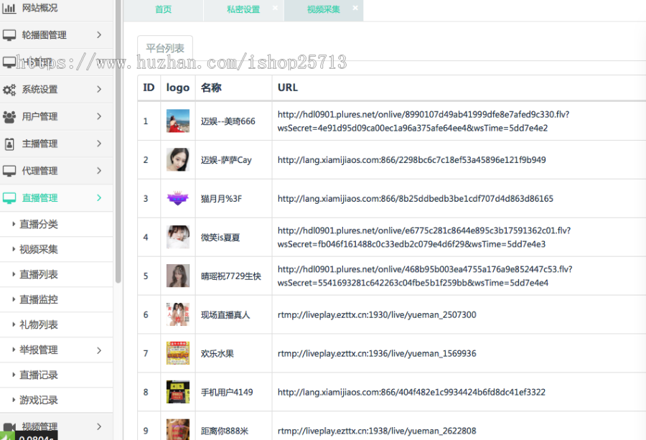Click the sidebar vertical scrollbar
This screenshot has width=646, height=440.
(118, 144)
